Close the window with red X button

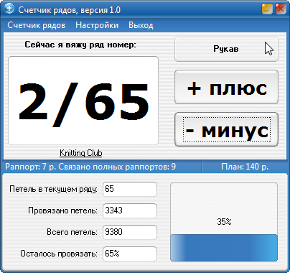point(281,9)
